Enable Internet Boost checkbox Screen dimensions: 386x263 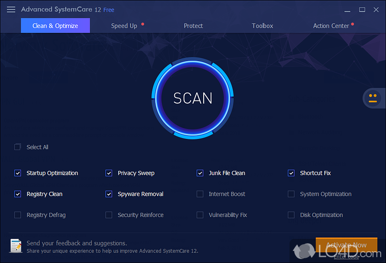(200, 194)
